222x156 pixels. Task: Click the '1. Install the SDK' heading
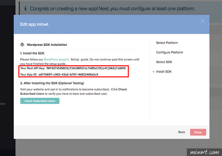(32, 53)
